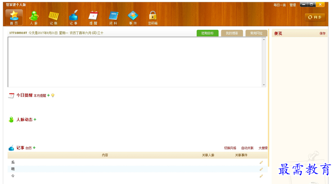Click the 同步 sync button
Image resolution: width=335 pixels, height=184 pixels.
click(315, 17)
